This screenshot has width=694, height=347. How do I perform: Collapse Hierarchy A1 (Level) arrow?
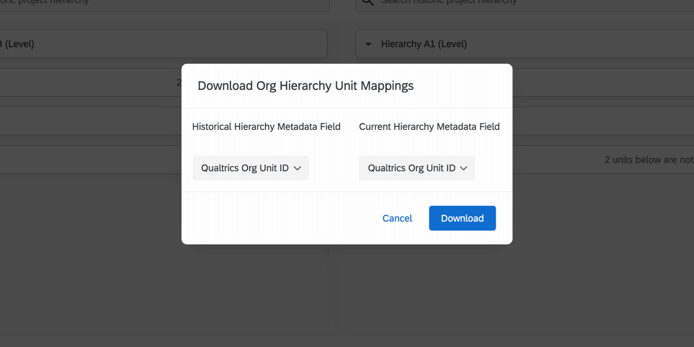click(368, 44)
